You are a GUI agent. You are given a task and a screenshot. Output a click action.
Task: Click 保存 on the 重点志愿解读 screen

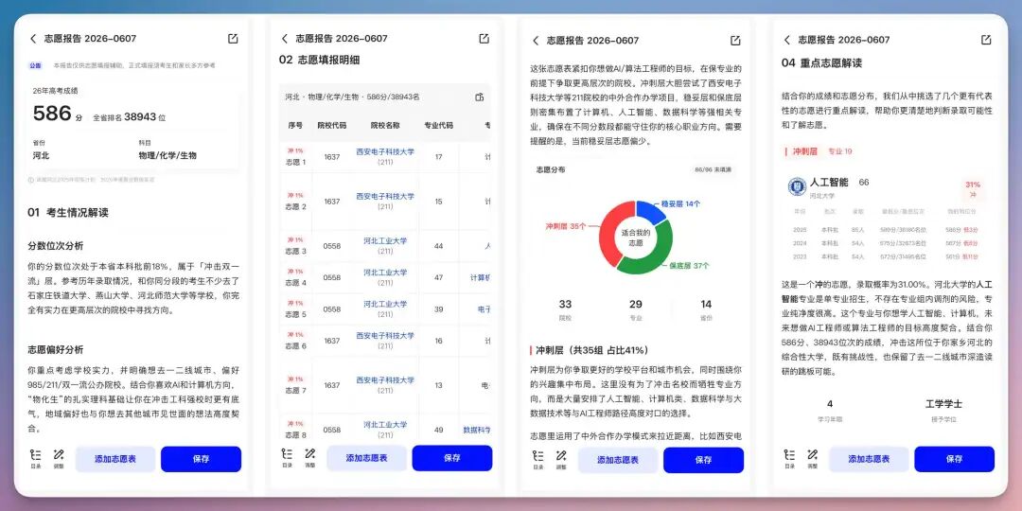pos(954,460)
